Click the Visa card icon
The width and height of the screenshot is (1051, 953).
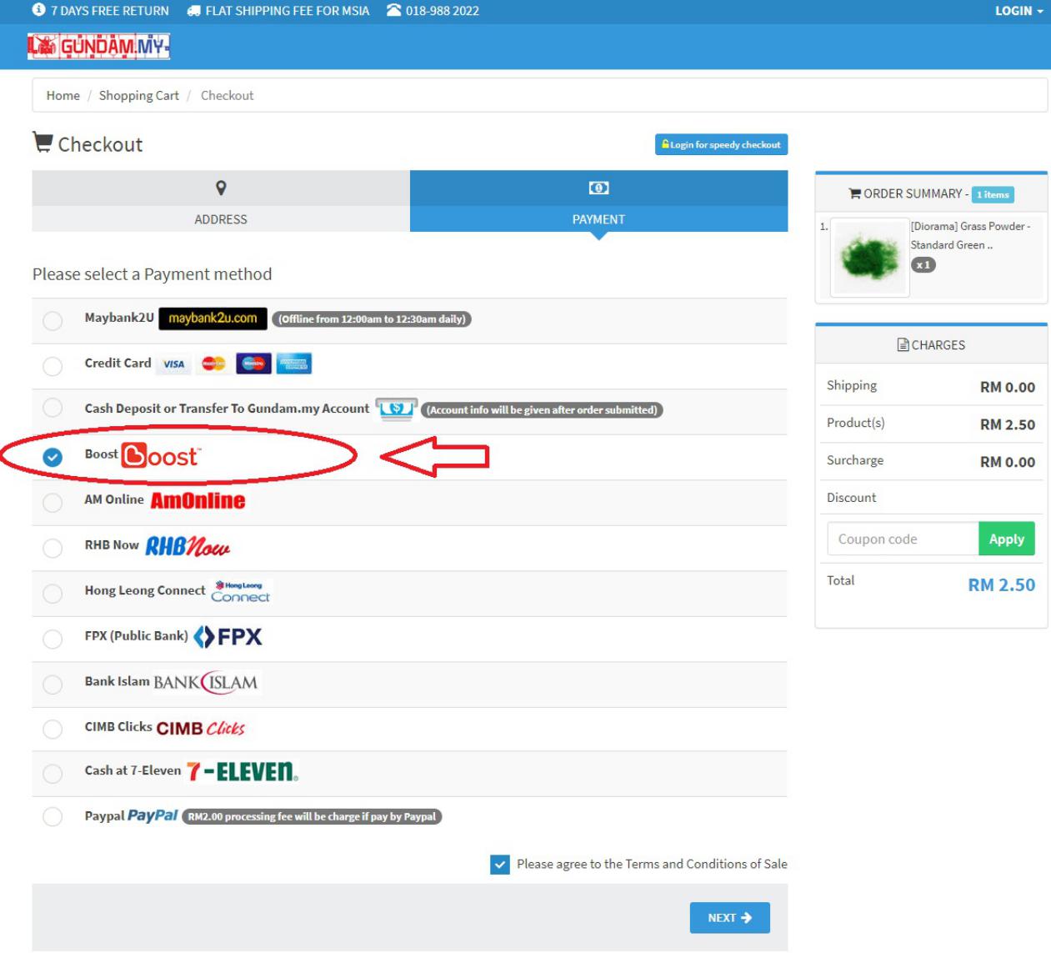point(173,364)
